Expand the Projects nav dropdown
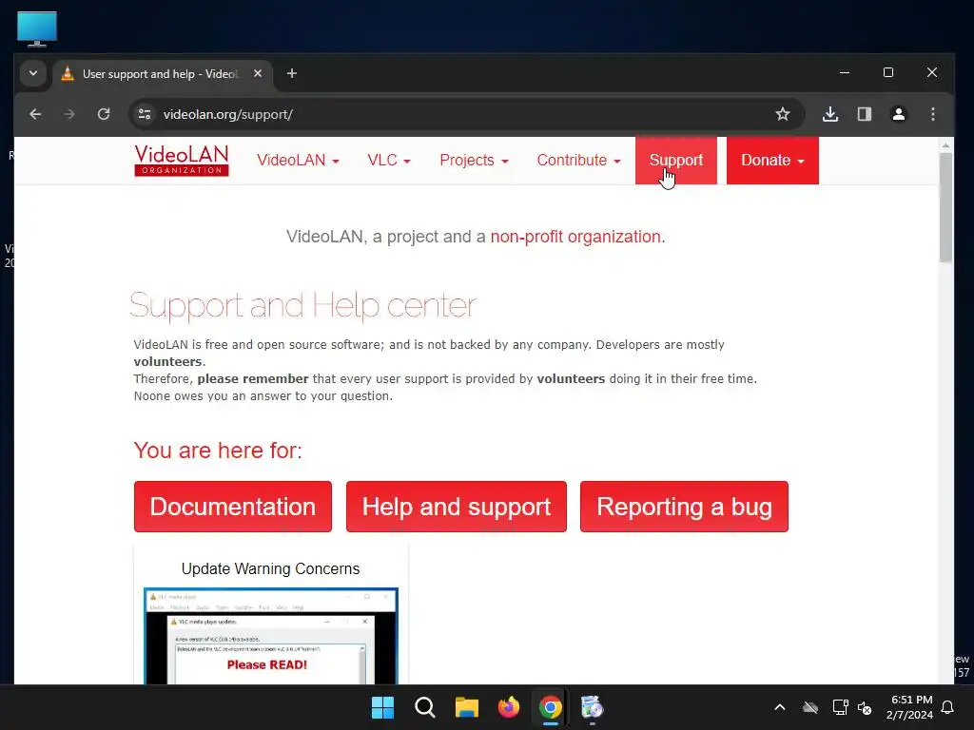The width and height of the screenshot is (974, 730). point(474,160)
